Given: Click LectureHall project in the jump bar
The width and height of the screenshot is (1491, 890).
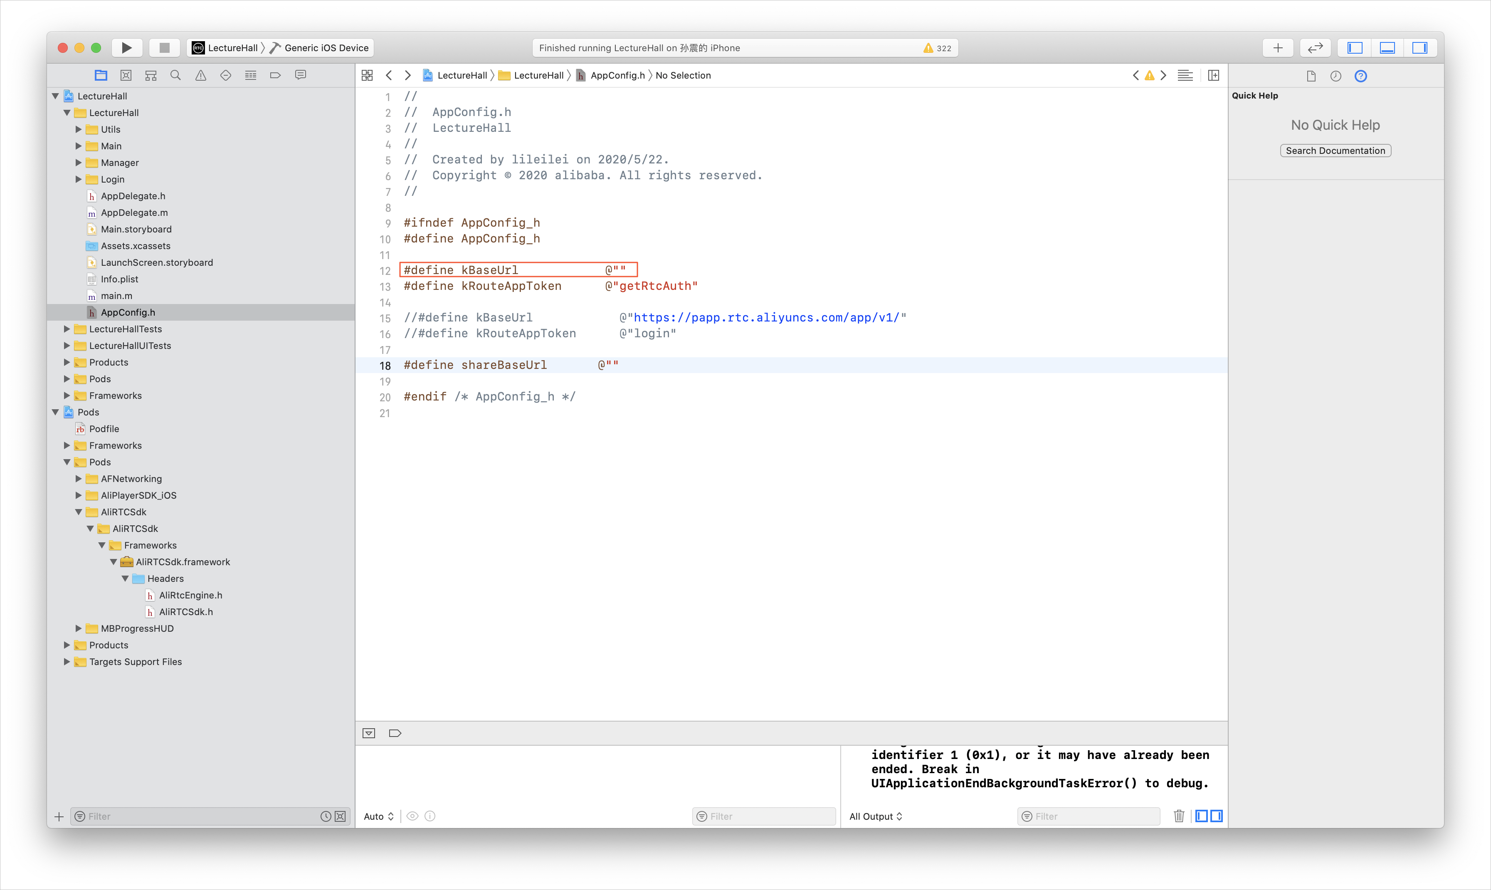Looking at the screenshot, I should [x=455, y=75].
